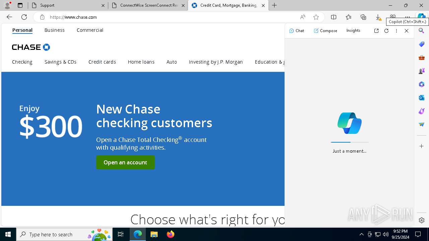Screen dimensions: 429x241
Task: View site information via the address bar padlock icon
Action: (42, 17)
